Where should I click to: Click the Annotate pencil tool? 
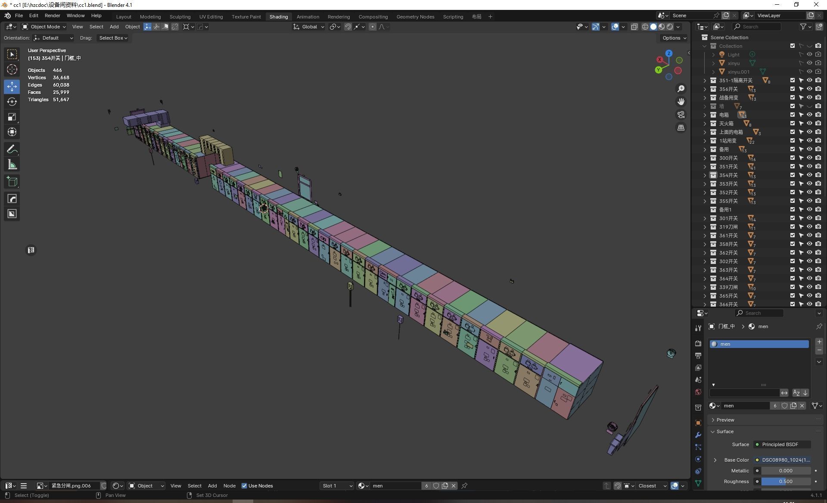point(12,149)
